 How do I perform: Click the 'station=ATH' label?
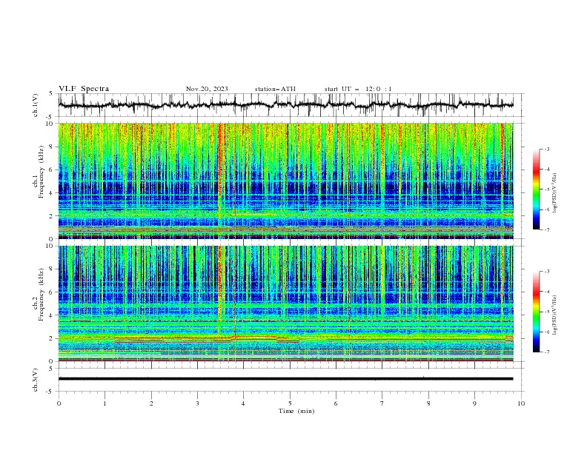pyautogui.click(x=275, y=89)
